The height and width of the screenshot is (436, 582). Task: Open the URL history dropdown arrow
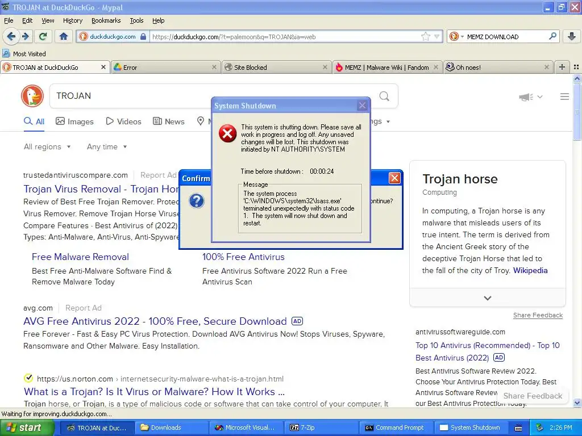437,36
